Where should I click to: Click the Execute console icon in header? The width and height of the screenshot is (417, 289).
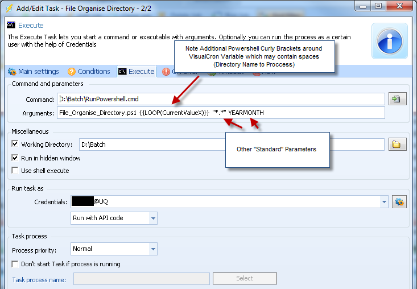(11, 25)
